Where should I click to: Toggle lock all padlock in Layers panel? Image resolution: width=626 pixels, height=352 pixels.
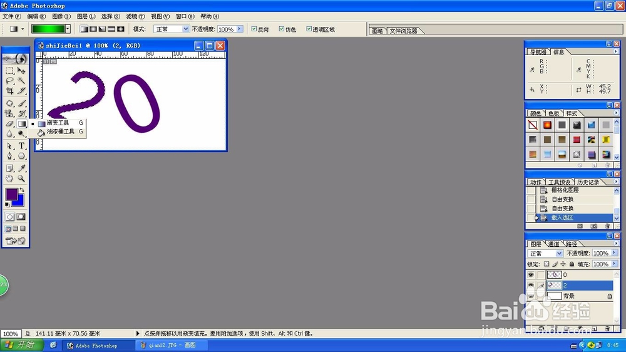572,264
